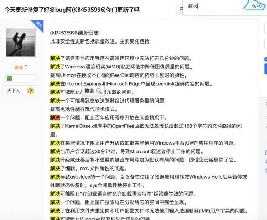This screenshot has width=267, height=220.
Task: Click the green icon below the username
Action: click(x=9, y=78)
